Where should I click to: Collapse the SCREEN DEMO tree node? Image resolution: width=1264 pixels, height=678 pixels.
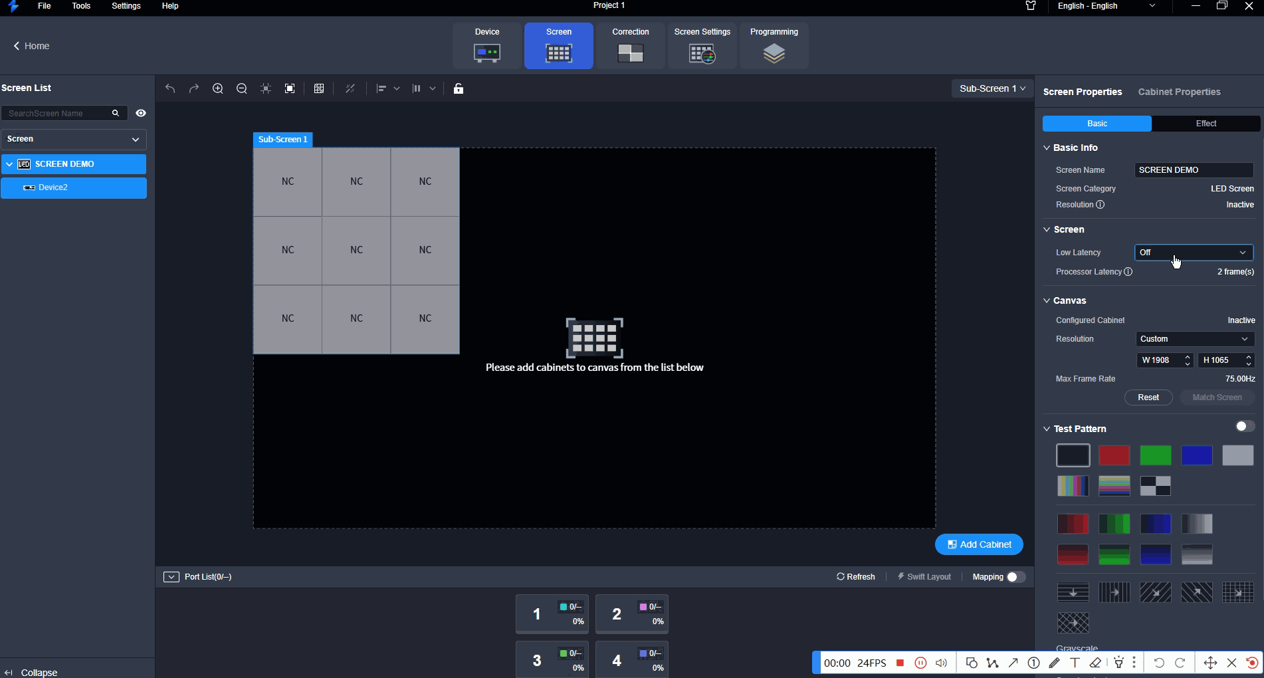coord(9,164)
